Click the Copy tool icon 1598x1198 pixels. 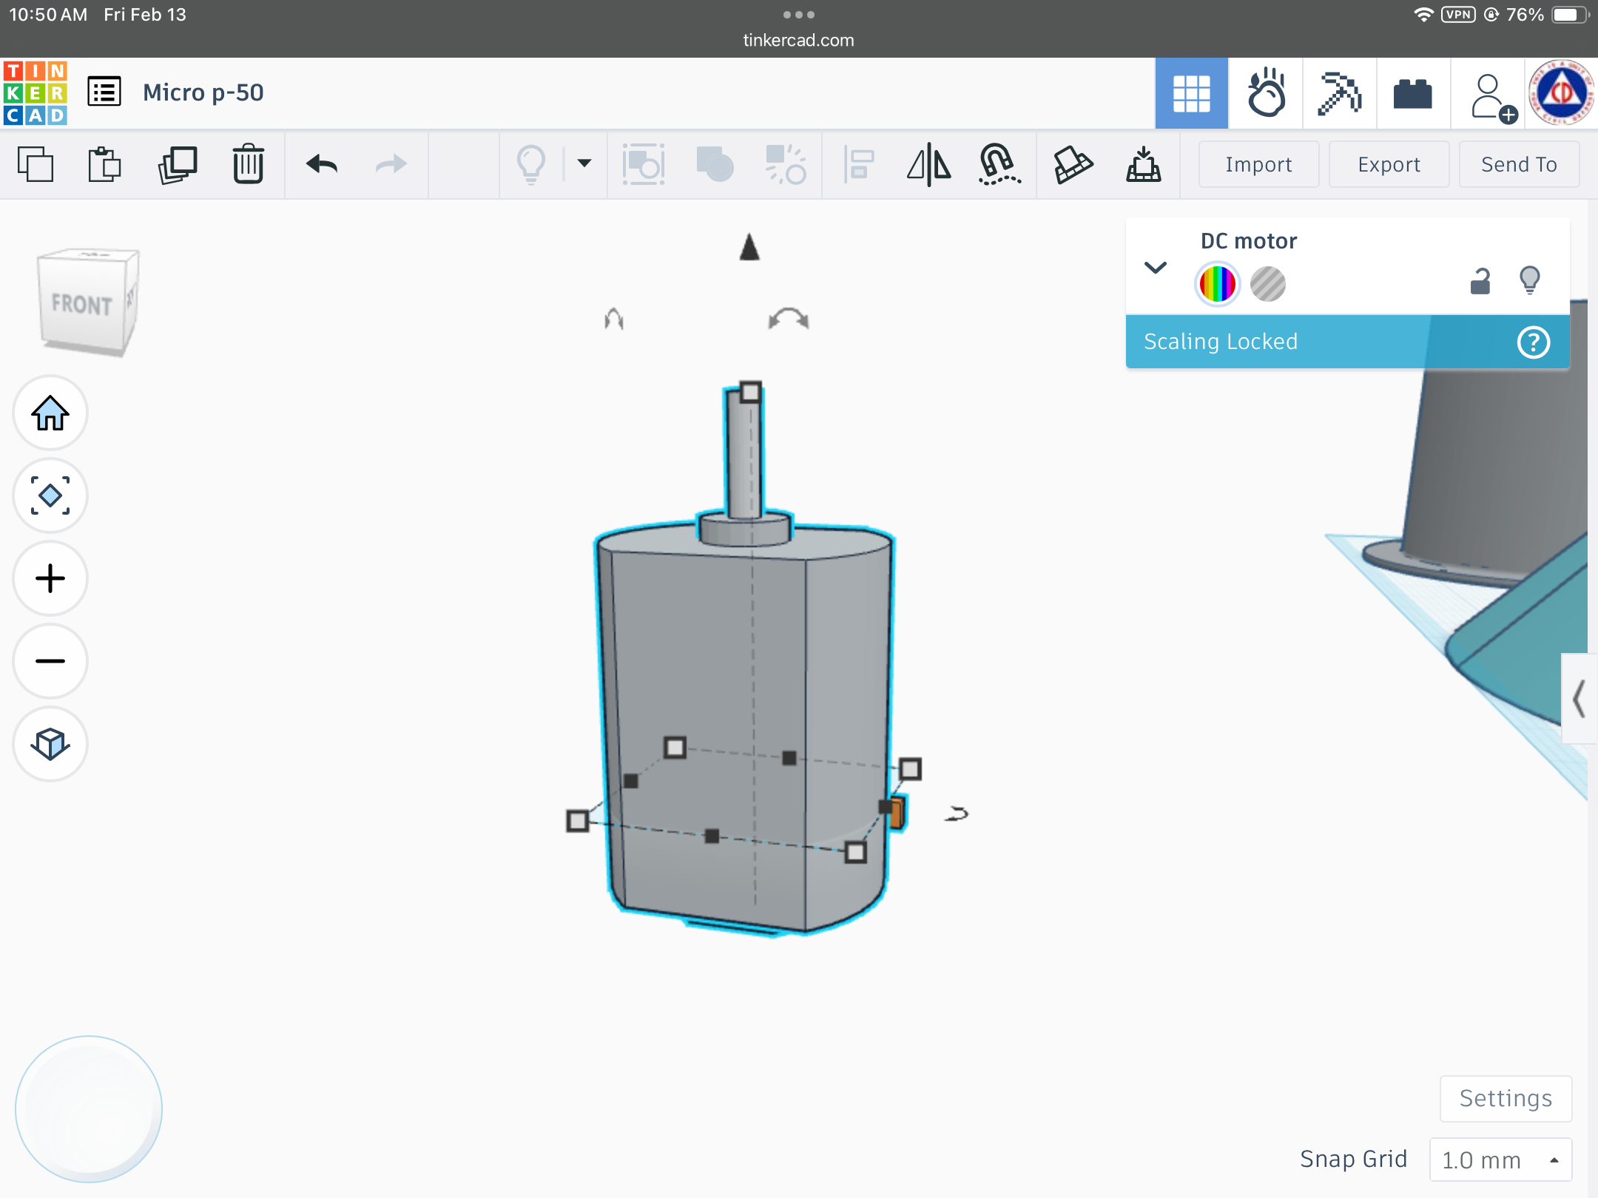(x=36, y=164)
